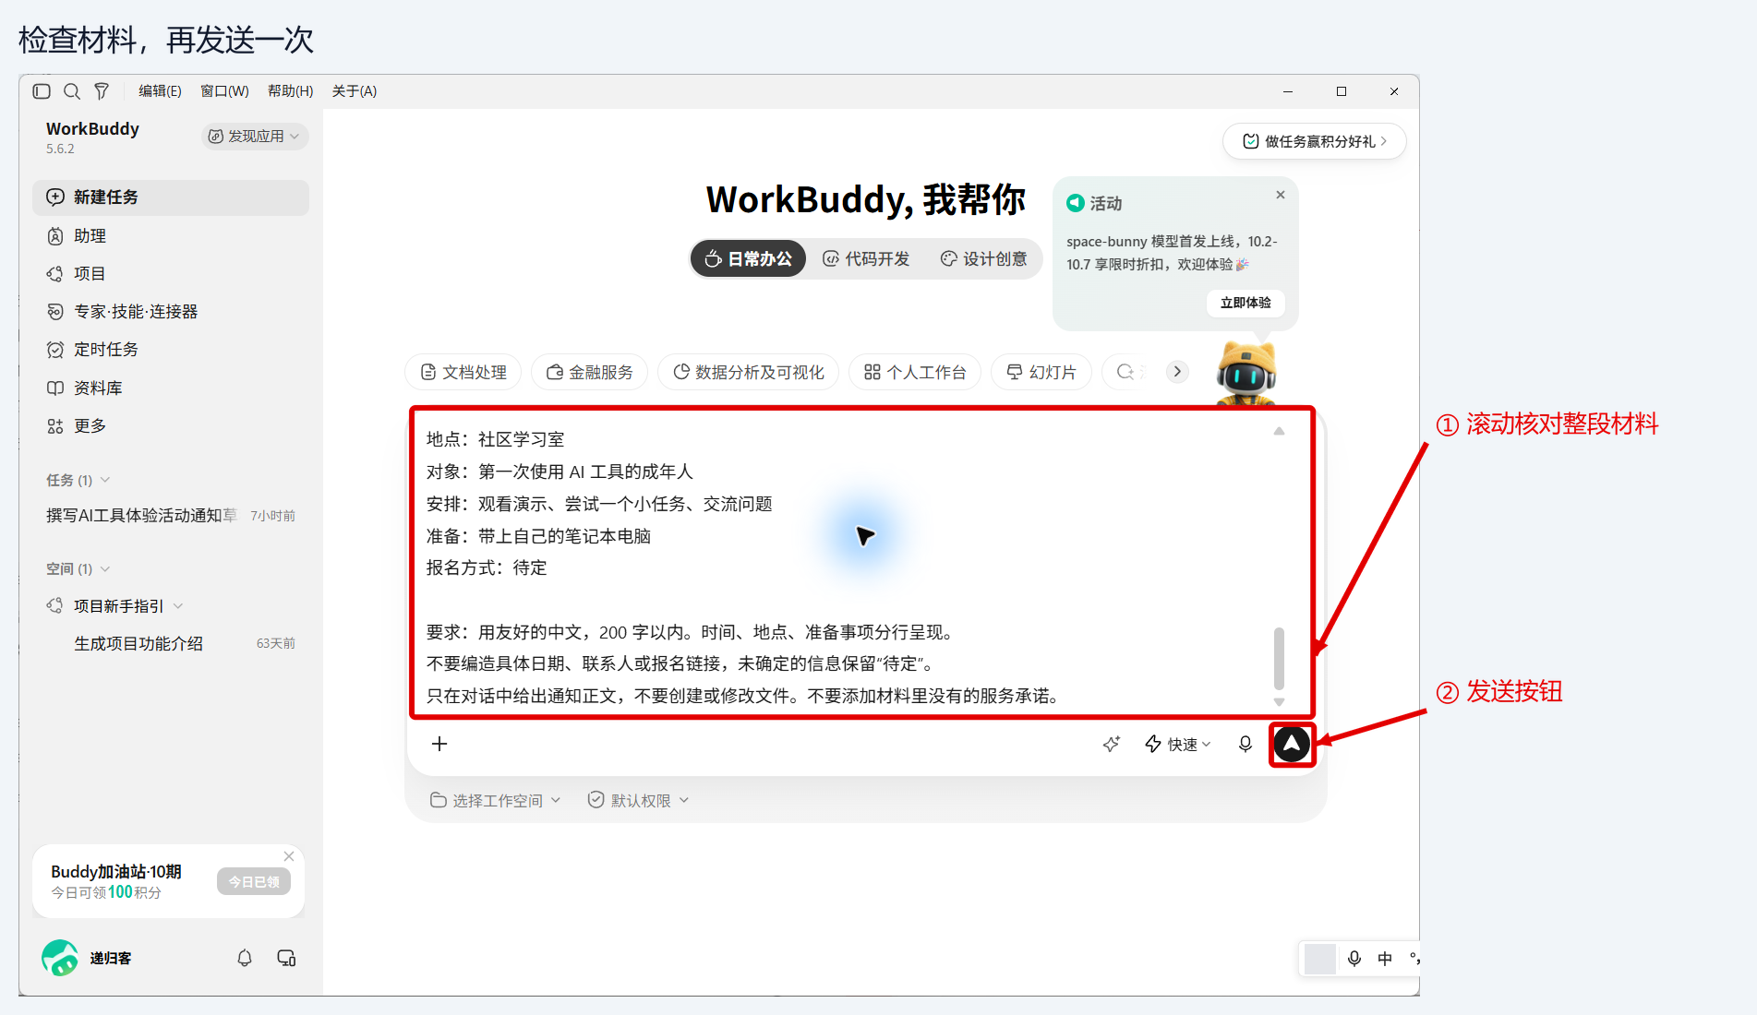Click the robot mascot

[1246, 372]
